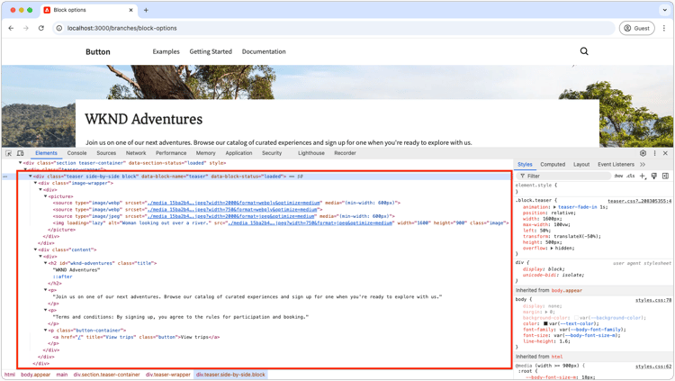Reload the current page
675x381 pixels.
pyautogui.click(x=40, y=28)
